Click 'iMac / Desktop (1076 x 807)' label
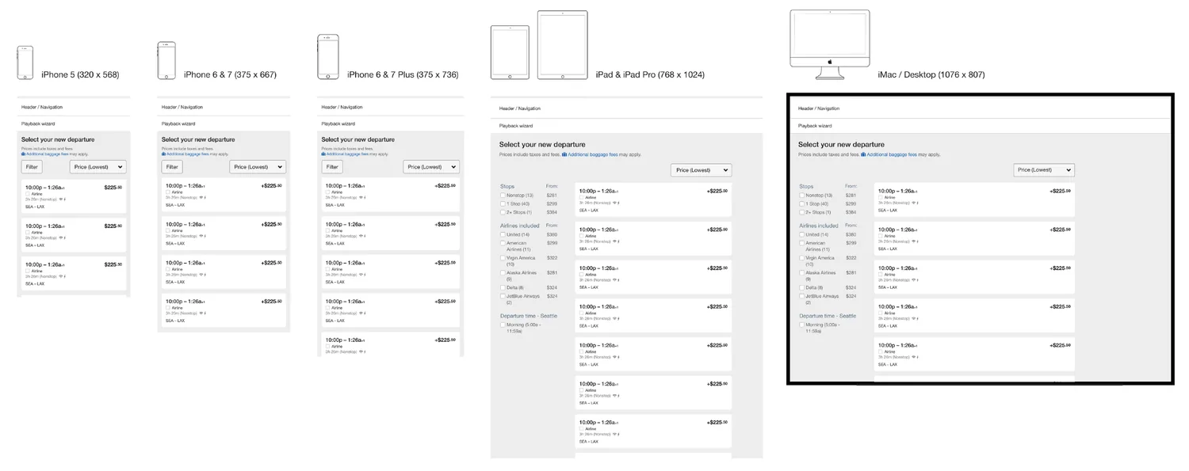 (931, 74)
